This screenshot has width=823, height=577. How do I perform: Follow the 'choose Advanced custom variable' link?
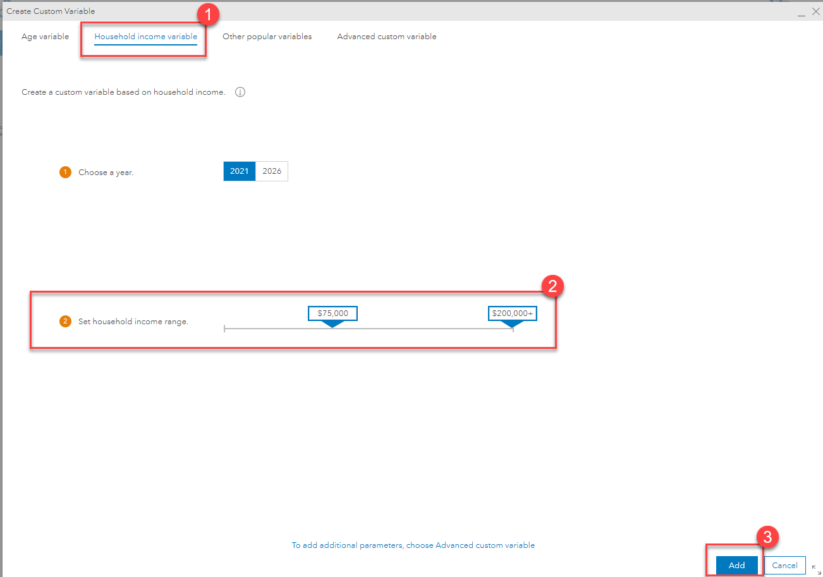click(413, 545)
